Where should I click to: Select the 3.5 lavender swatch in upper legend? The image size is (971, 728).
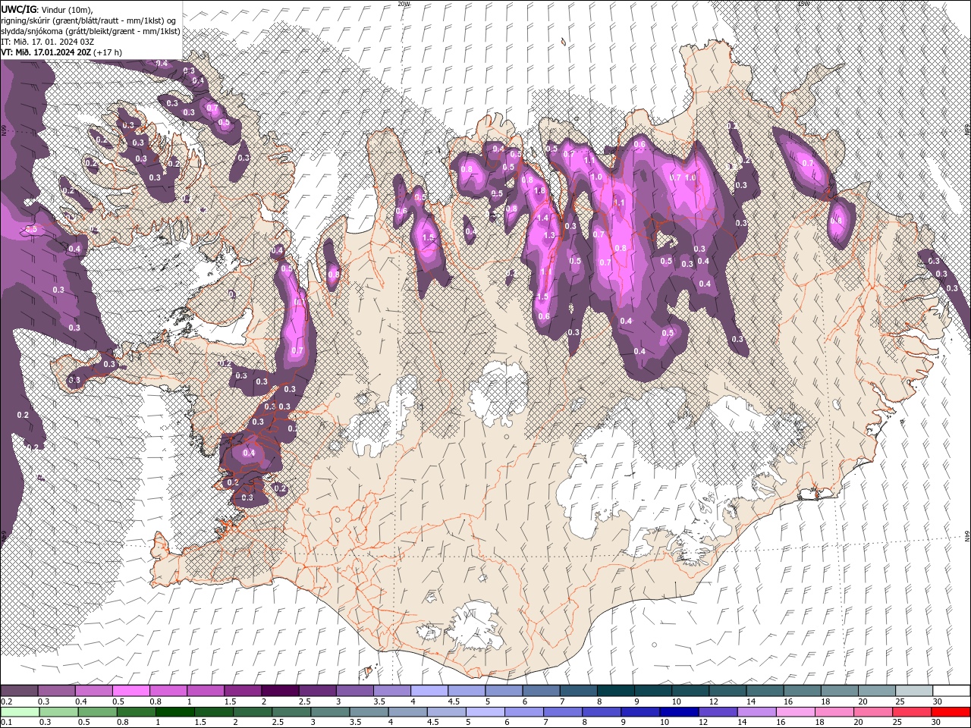tap(391, 691)
